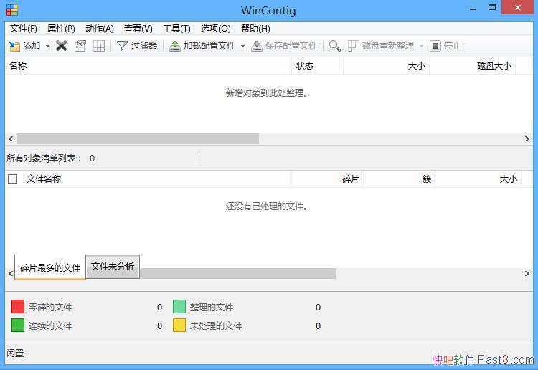Click the 连续的文件 legend label
The image size is (538, 370).
pyautogui.click(x=50, y=326)
